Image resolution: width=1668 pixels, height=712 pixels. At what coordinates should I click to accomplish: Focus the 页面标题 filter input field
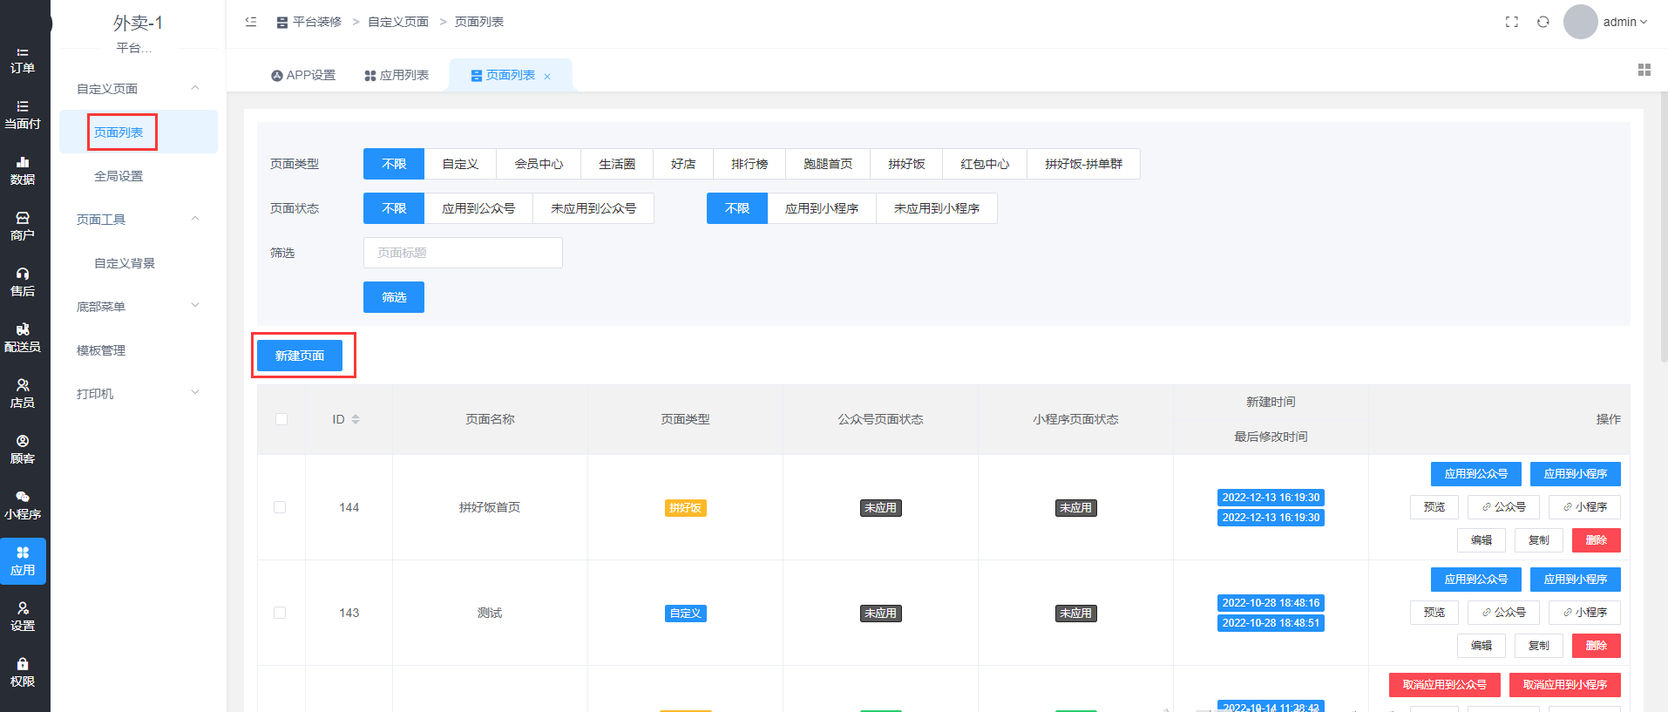tap(463, 253)
